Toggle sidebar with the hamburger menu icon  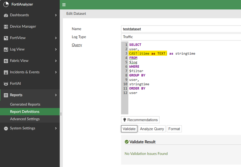point(64,5)
